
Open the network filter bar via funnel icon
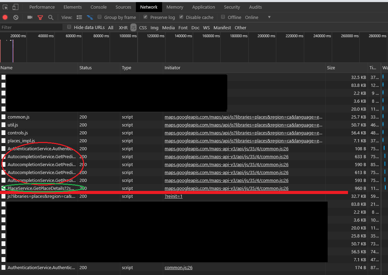click(40, 17)
